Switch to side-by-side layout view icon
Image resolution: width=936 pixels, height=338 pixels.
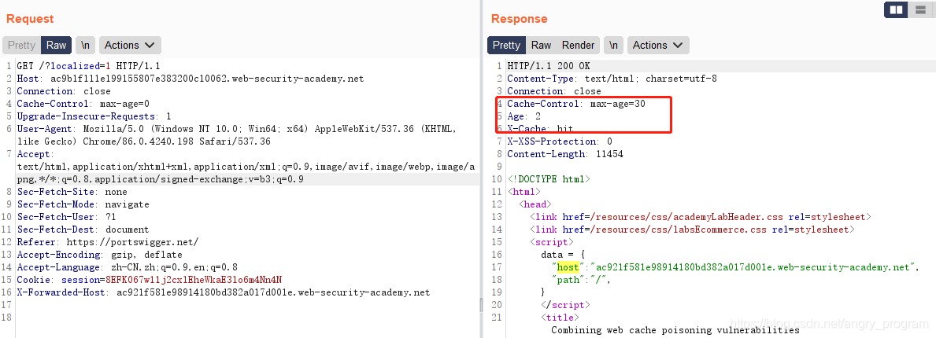coord(896,9)
